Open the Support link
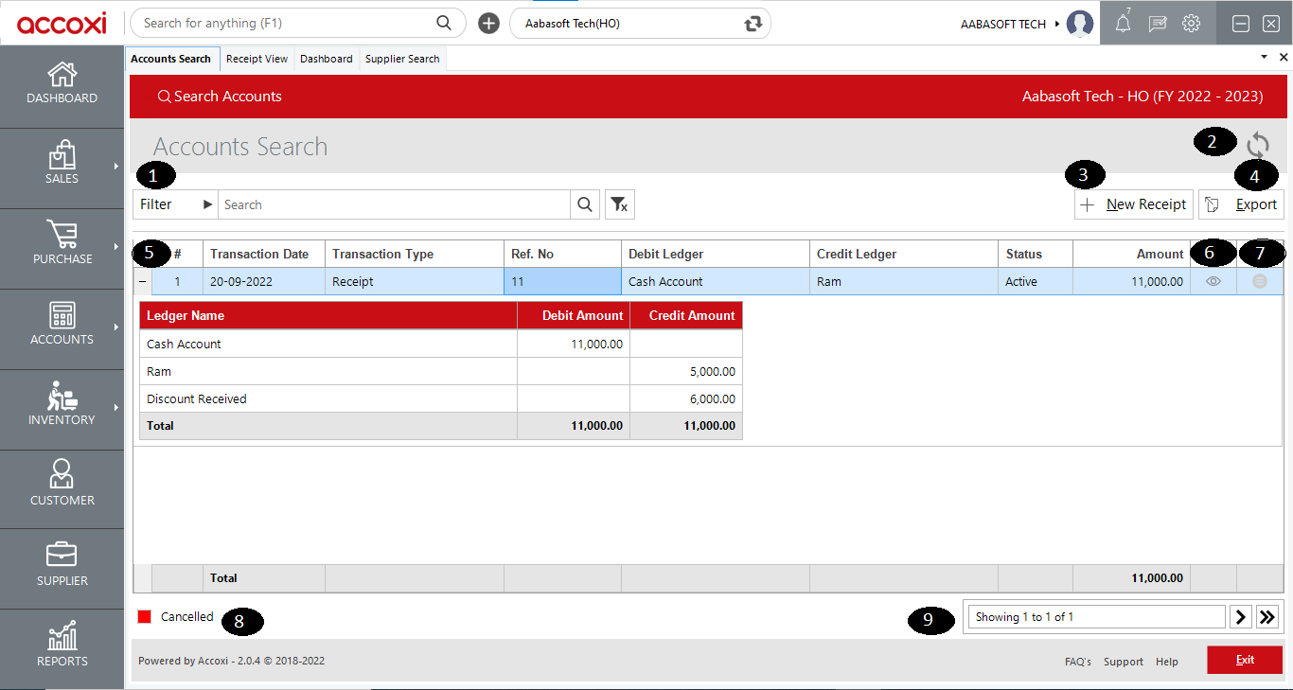1293x690 pixels. (1124, 662)
